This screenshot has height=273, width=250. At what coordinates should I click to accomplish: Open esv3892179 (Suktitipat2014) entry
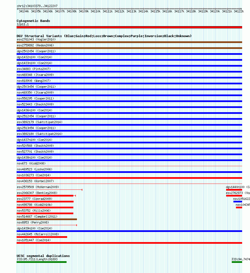pos(40,122)
